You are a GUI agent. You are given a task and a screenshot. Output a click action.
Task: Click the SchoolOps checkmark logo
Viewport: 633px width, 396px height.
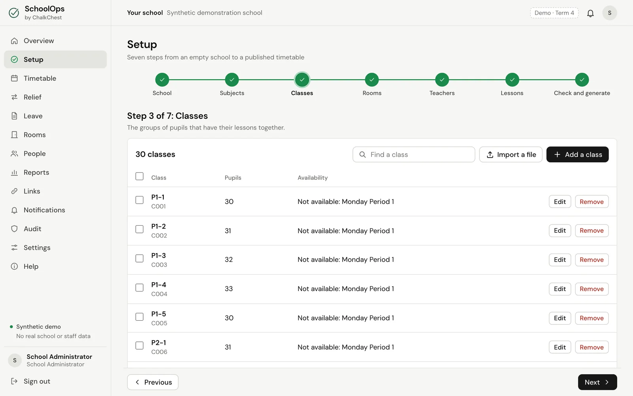coord(14,13)
